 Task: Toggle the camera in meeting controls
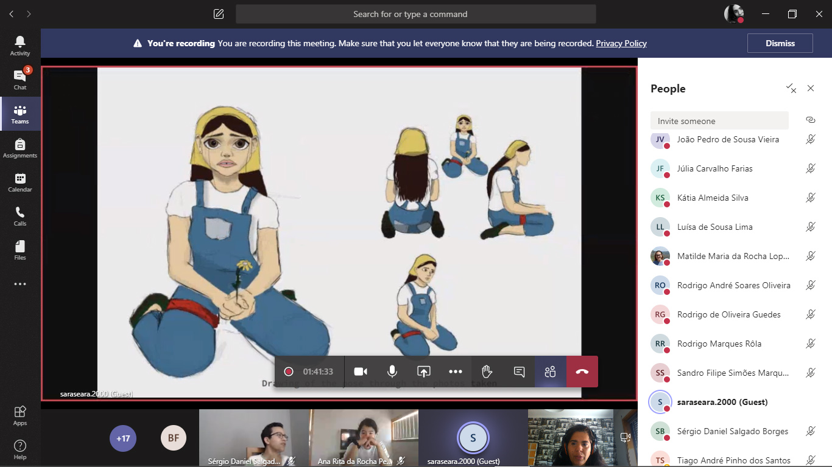click(361, 372)
